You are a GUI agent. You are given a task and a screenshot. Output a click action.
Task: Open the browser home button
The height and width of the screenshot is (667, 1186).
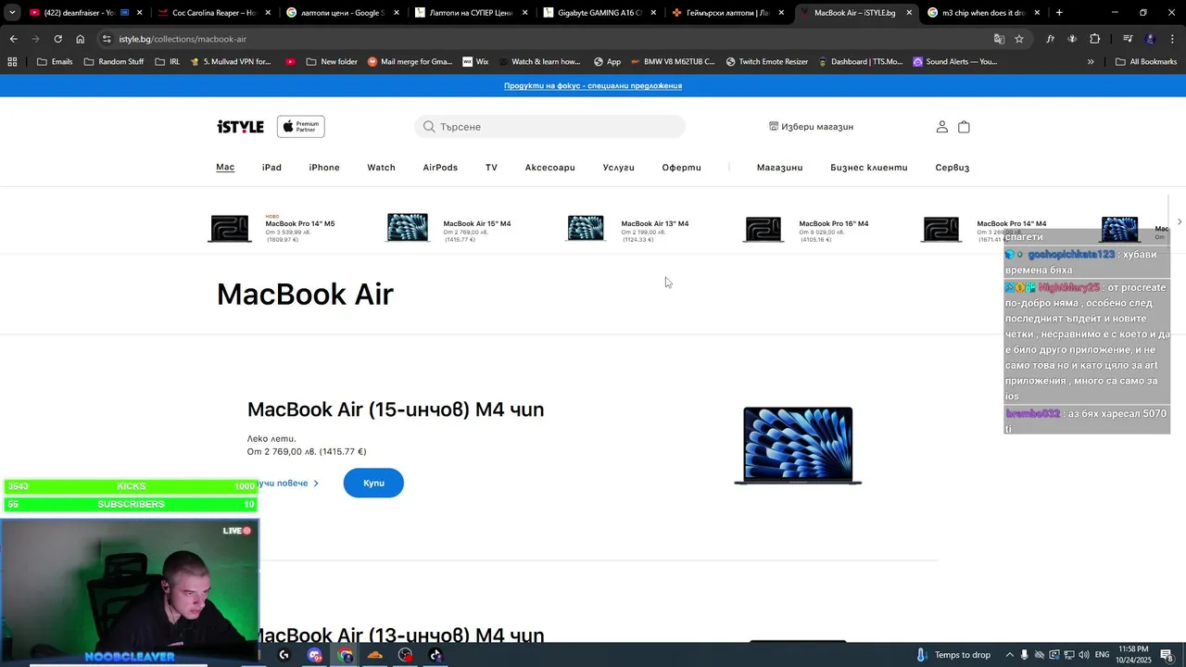(x=80, y=39)
